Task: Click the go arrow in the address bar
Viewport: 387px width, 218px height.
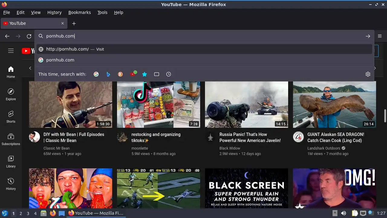Action: click(x=368, y=36)
